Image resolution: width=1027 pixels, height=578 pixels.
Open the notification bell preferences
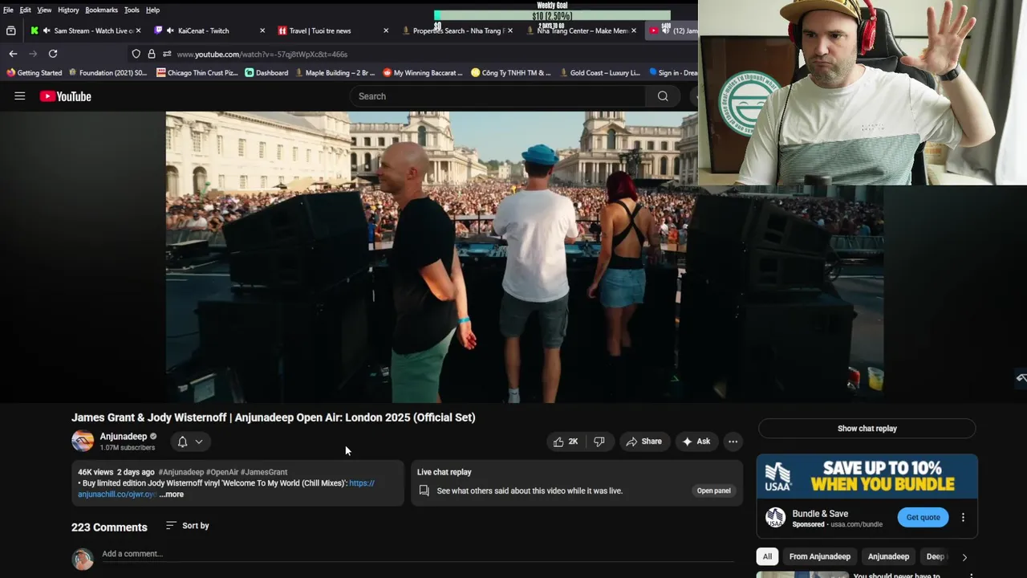click(x=182, y=442)
